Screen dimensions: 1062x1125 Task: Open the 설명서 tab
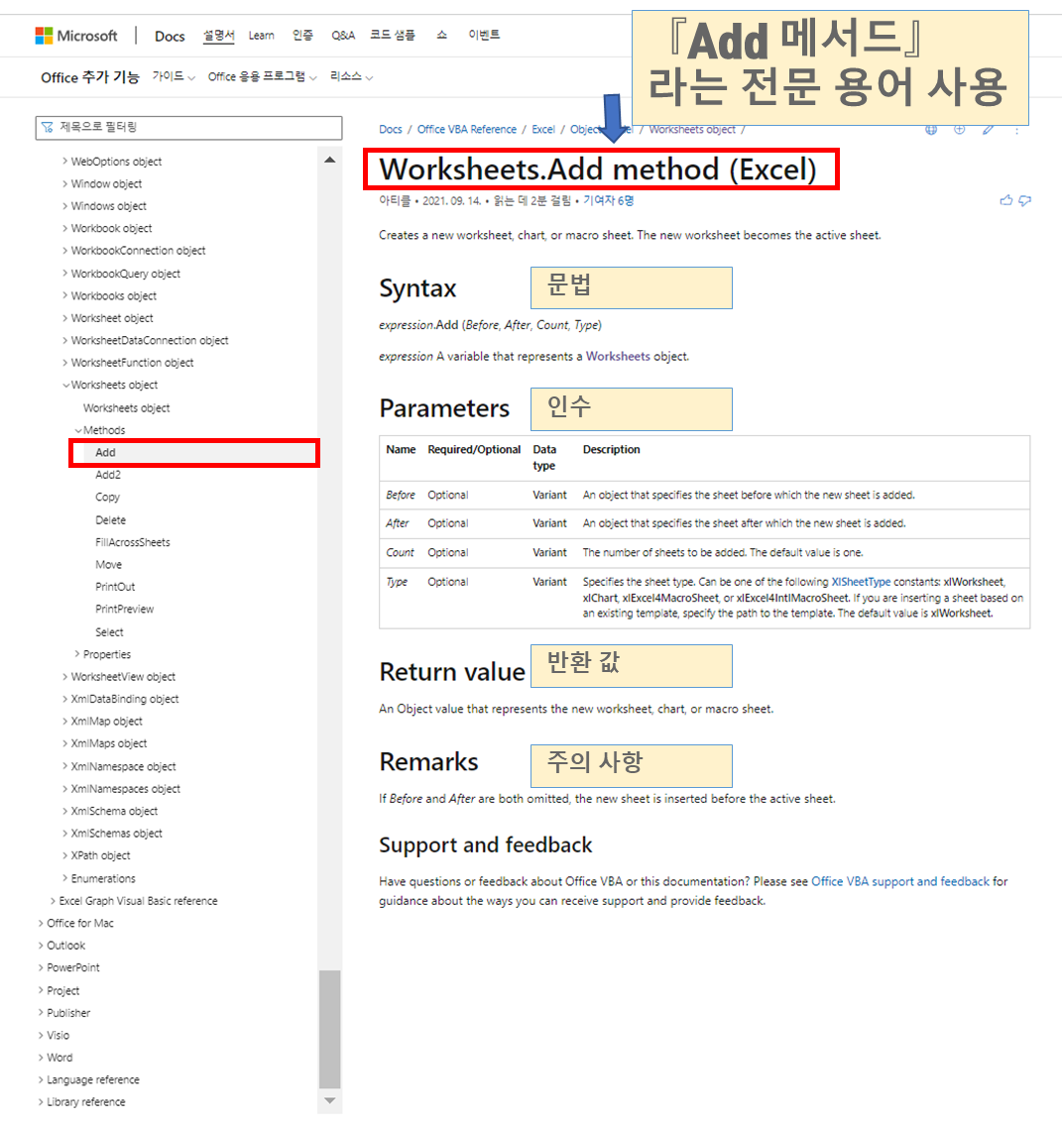(x=218, y=35)
